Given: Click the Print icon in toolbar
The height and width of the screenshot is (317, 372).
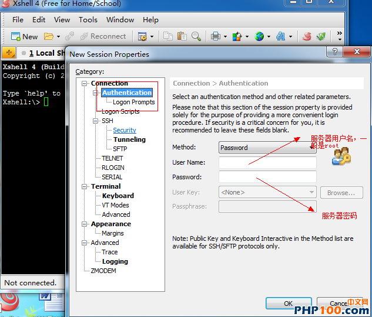Looking at the screenshot, I should (216, 36).
